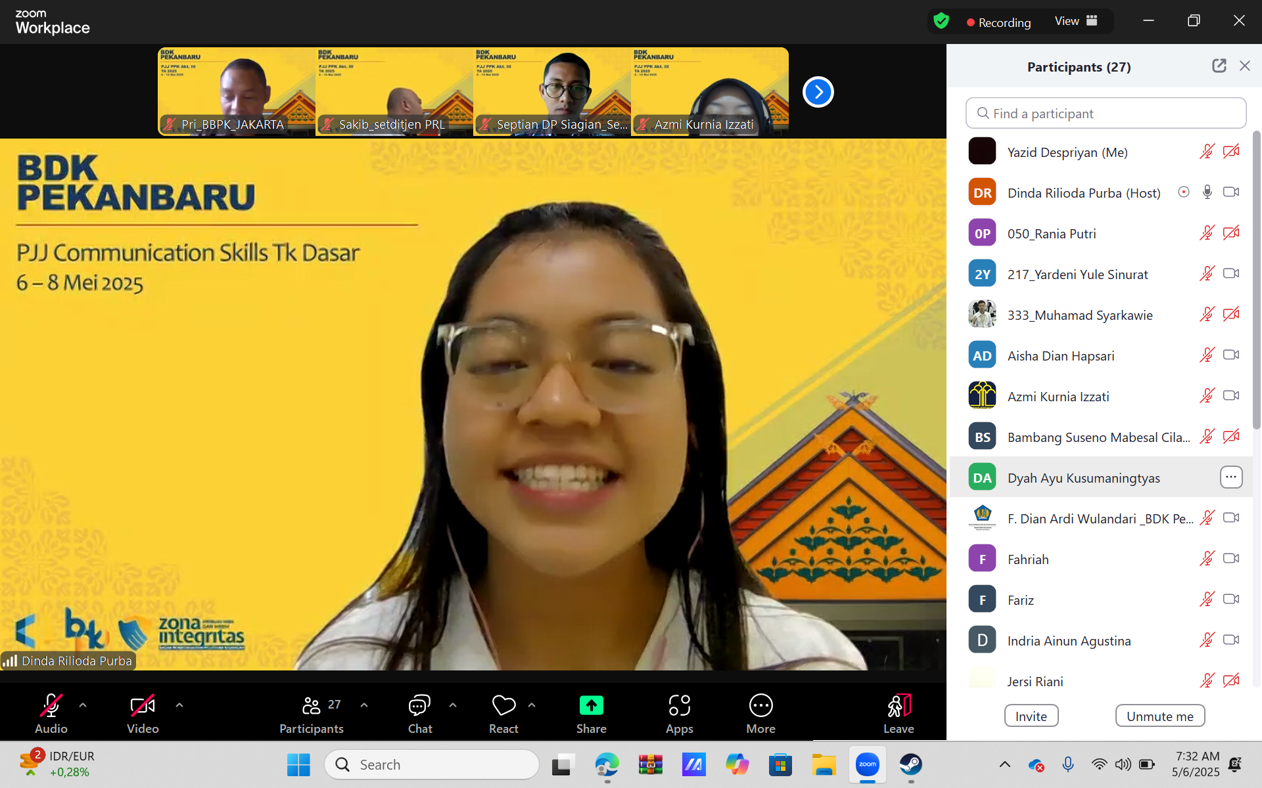The height and width of the screenshot is (788, 1262).
Task: Click the green encryption shield icon
Action: coord(941,21)
